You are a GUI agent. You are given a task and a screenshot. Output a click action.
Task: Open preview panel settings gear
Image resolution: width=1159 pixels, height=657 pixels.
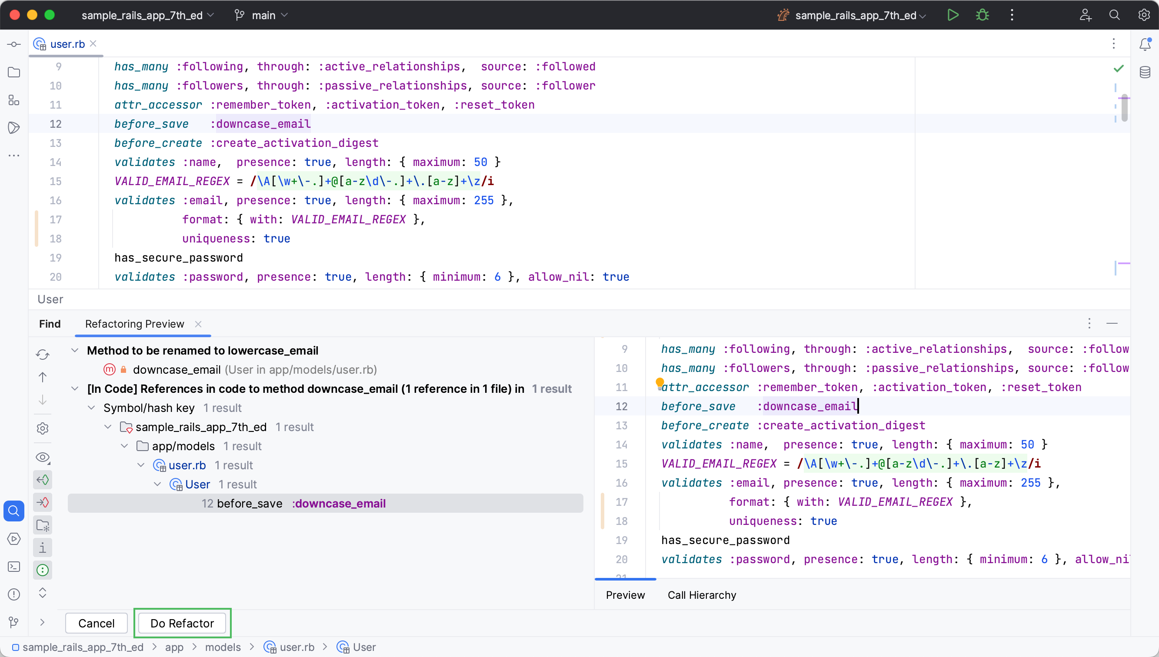coord(43,428)
